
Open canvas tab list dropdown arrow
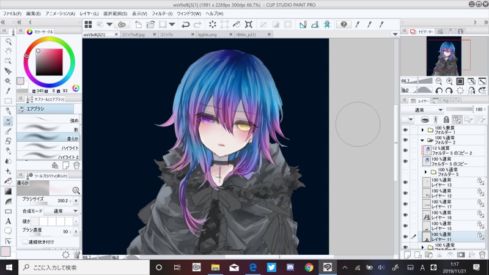[x=395, y=34]
